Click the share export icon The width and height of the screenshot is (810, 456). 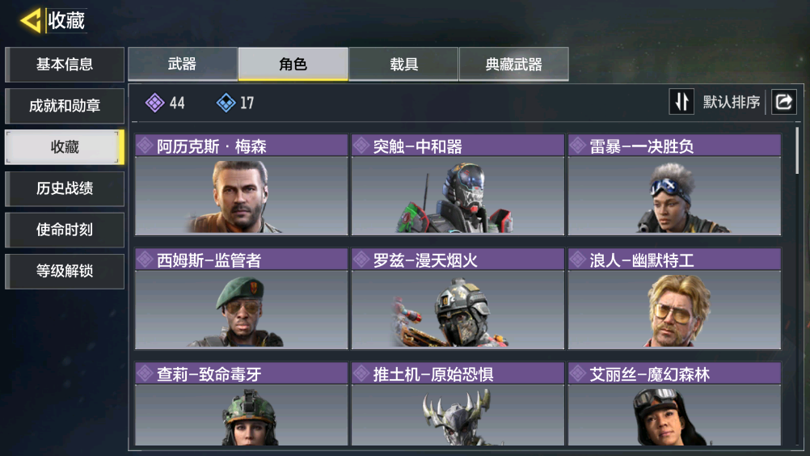click(783, 102)
